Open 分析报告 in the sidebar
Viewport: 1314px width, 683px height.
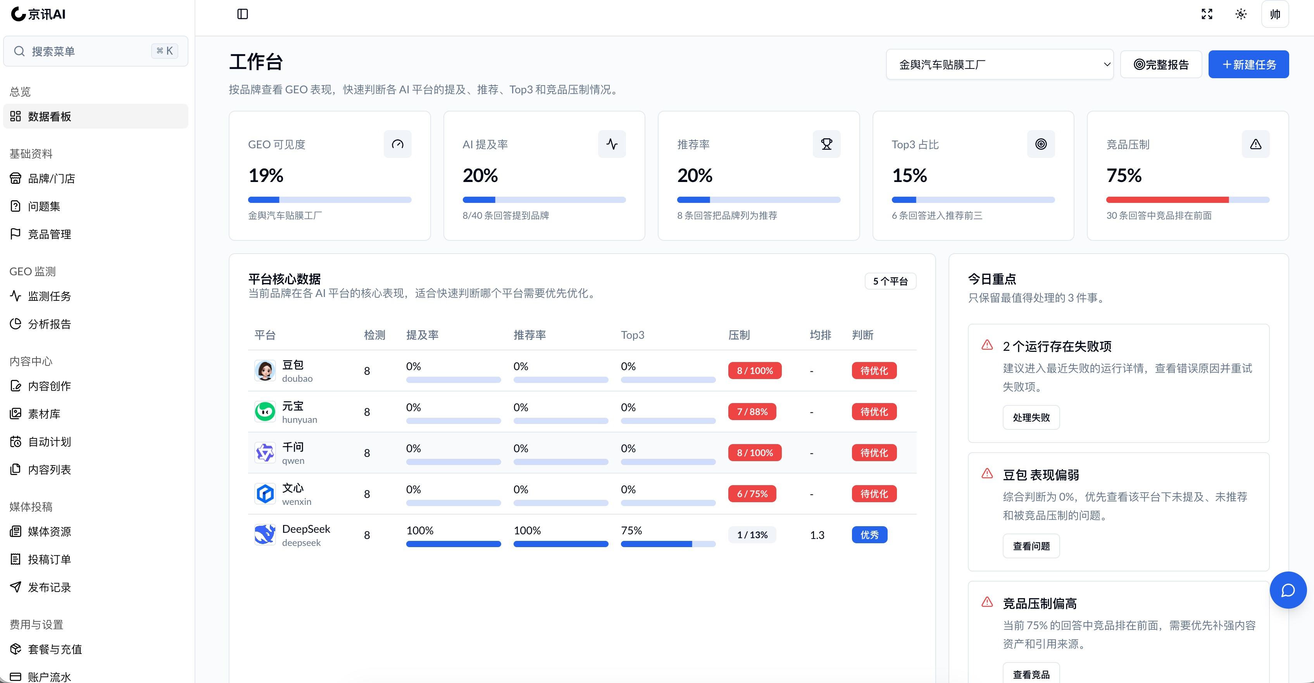click(x=96, y=324)
